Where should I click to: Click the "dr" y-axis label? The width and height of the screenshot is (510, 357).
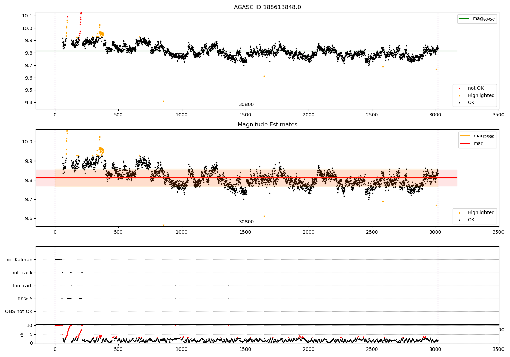click(22, 334)
